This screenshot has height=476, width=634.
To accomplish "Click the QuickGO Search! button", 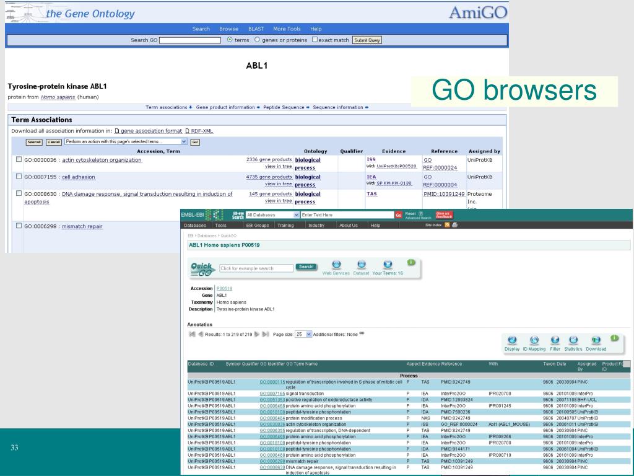I will click(306, 267).
